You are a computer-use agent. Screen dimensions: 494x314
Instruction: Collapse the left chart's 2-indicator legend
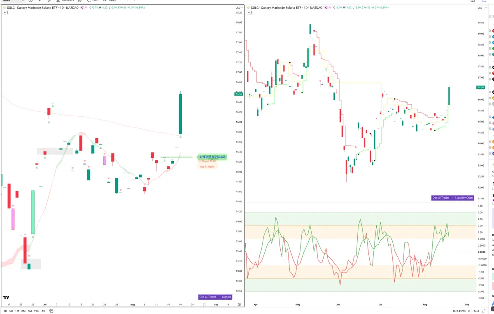[6, 13]
